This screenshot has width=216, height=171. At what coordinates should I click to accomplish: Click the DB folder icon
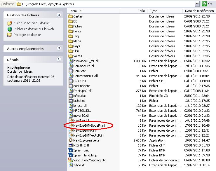(x=71, y=21)
